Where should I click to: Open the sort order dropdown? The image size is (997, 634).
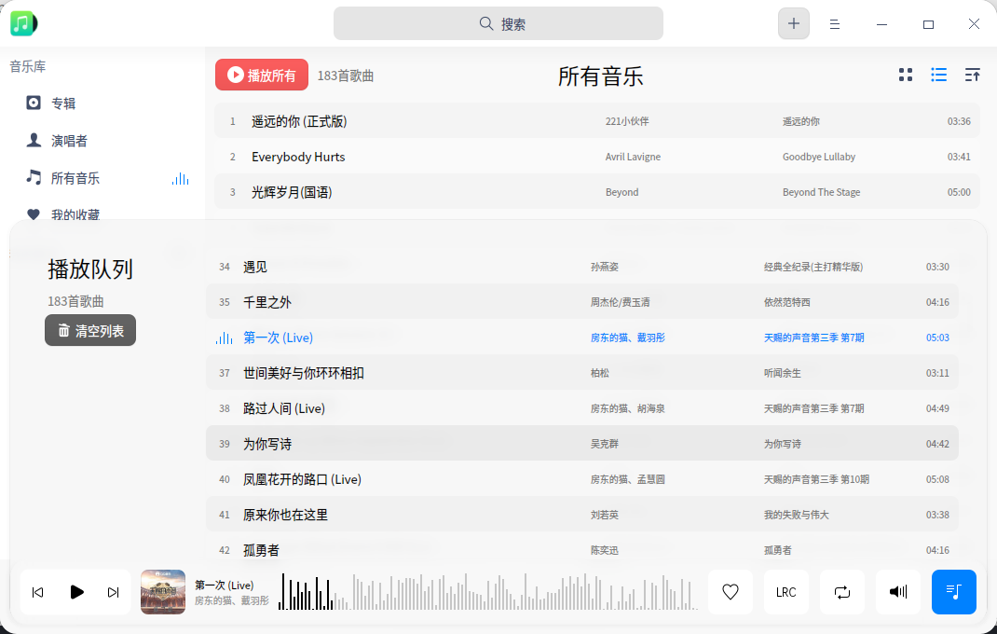(972, 76)
